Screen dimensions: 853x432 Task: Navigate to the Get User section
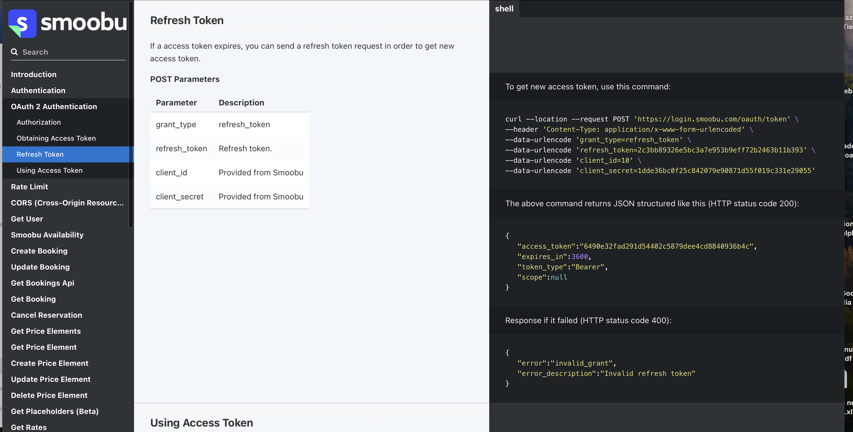click(27, 219)
